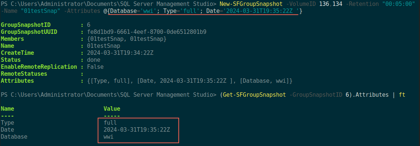Click the Database row value wwi
This screenshot has width=420, height=146.
[108, 137]
